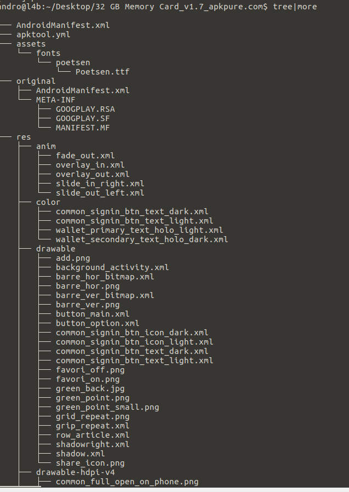The height and width of the screenshot is (492, 349).
Task: Click the favori_on.png file
Action: coord(88,379)
